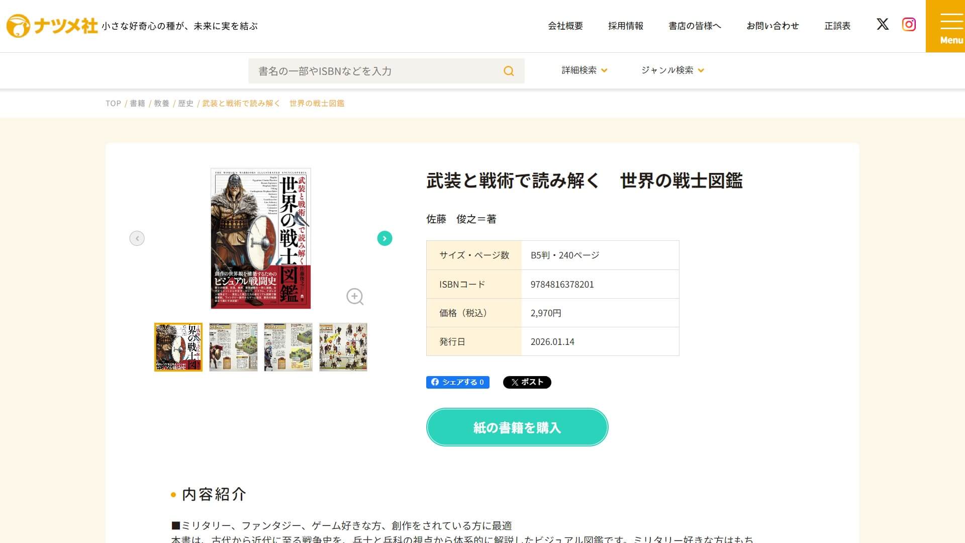
Task: Expand the 詳細検索 dropdown
Action: [x=585, y=70]
